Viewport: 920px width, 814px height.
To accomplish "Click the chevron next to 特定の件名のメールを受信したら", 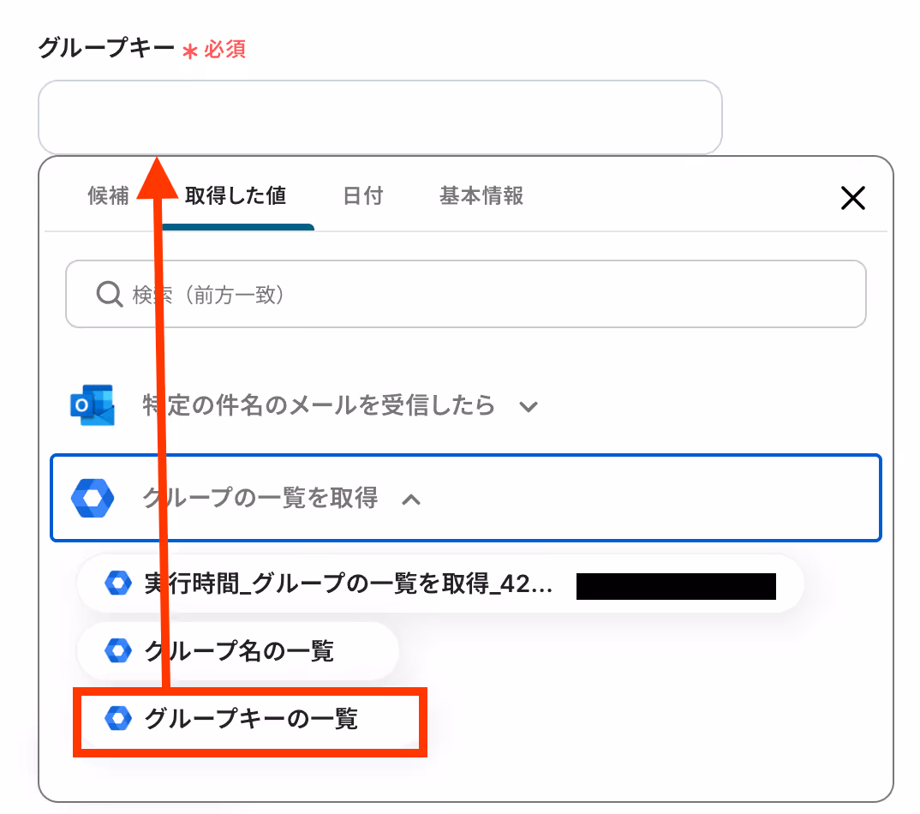I will [528, 407].
